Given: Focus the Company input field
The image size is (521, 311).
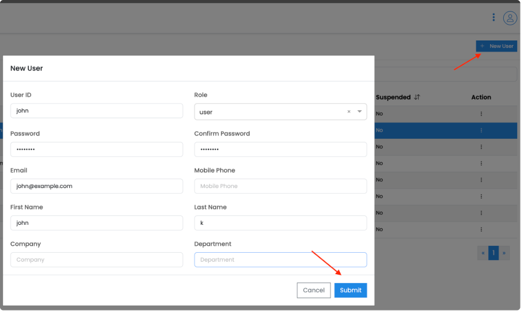Looking at the screenshot, I should [x=97, y=260].
